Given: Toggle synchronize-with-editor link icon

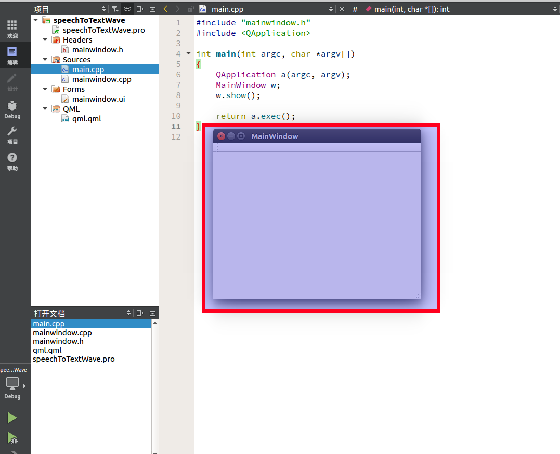Looking at the screenshot, I should (x=127, y=9).
